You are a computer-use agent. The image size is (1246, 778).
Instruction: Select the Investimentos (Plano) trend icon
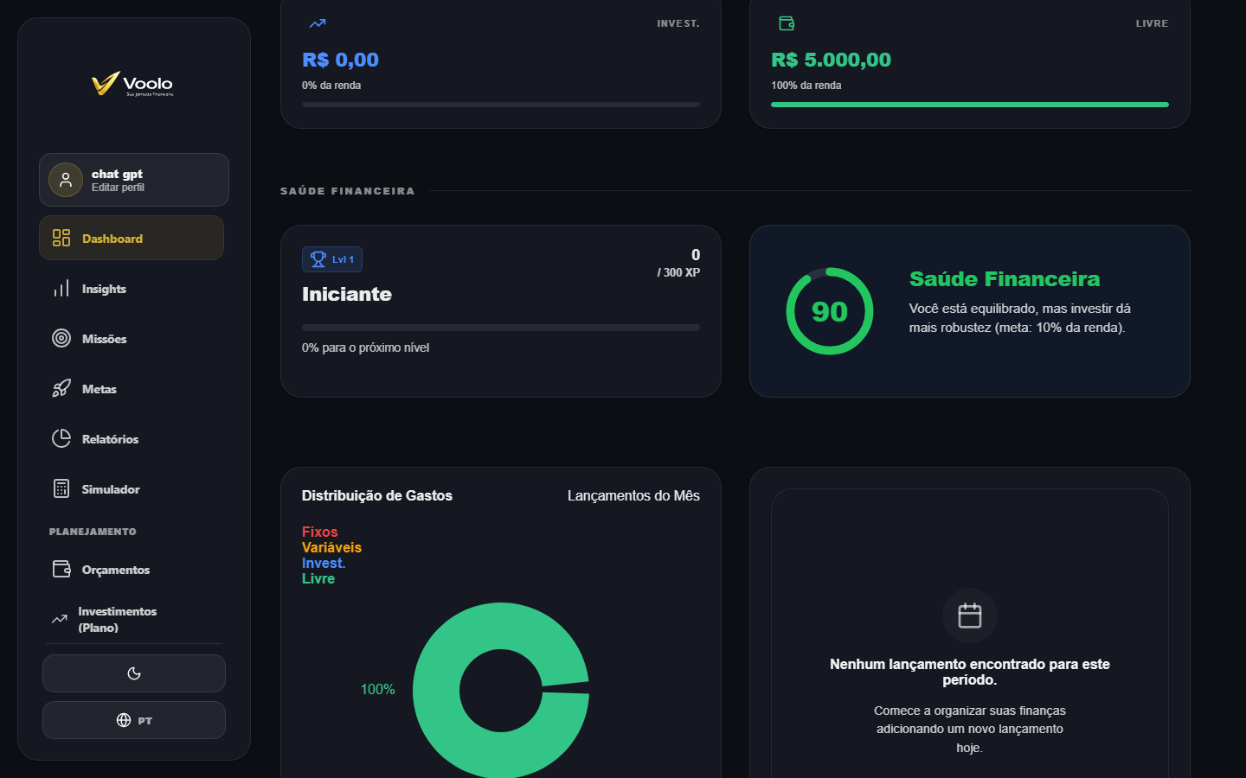[60, 619]
